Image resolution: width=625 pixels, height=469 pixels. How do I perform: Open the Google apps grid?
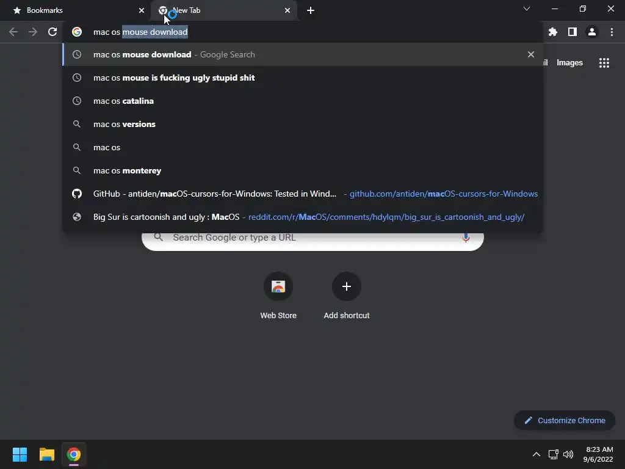604,63
